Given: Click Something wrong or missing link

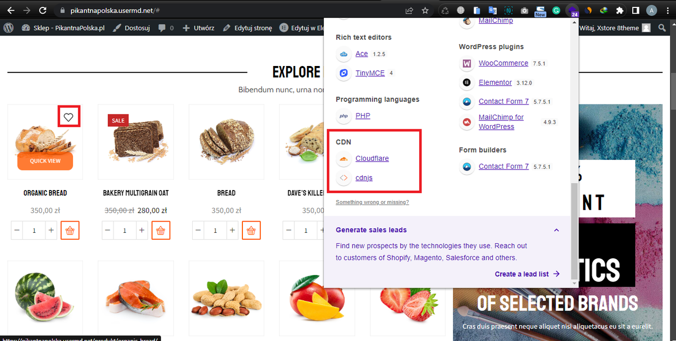Looking at the screenshot, I should click(372, 202).
